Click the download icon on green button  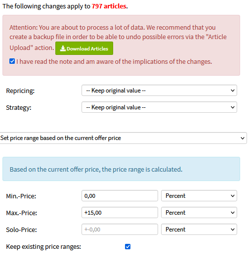(x=63, y=48)
